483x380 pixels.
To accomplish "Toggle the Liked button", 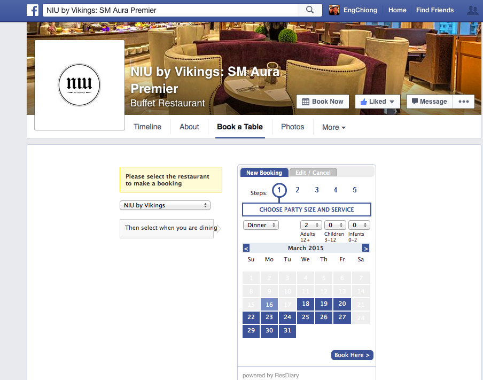I will [x=377, y=102].
